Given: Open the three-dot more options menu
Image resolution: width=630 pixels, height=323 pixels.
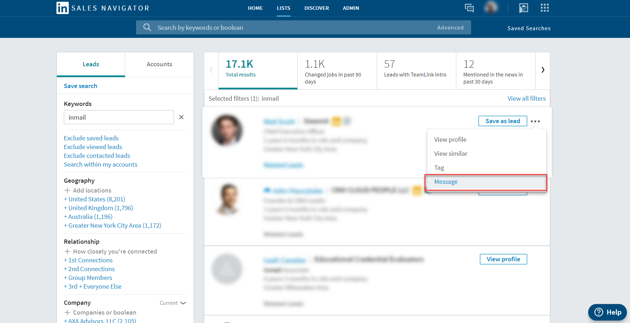Looking at the screenshot, I should (x=535, y=121).
